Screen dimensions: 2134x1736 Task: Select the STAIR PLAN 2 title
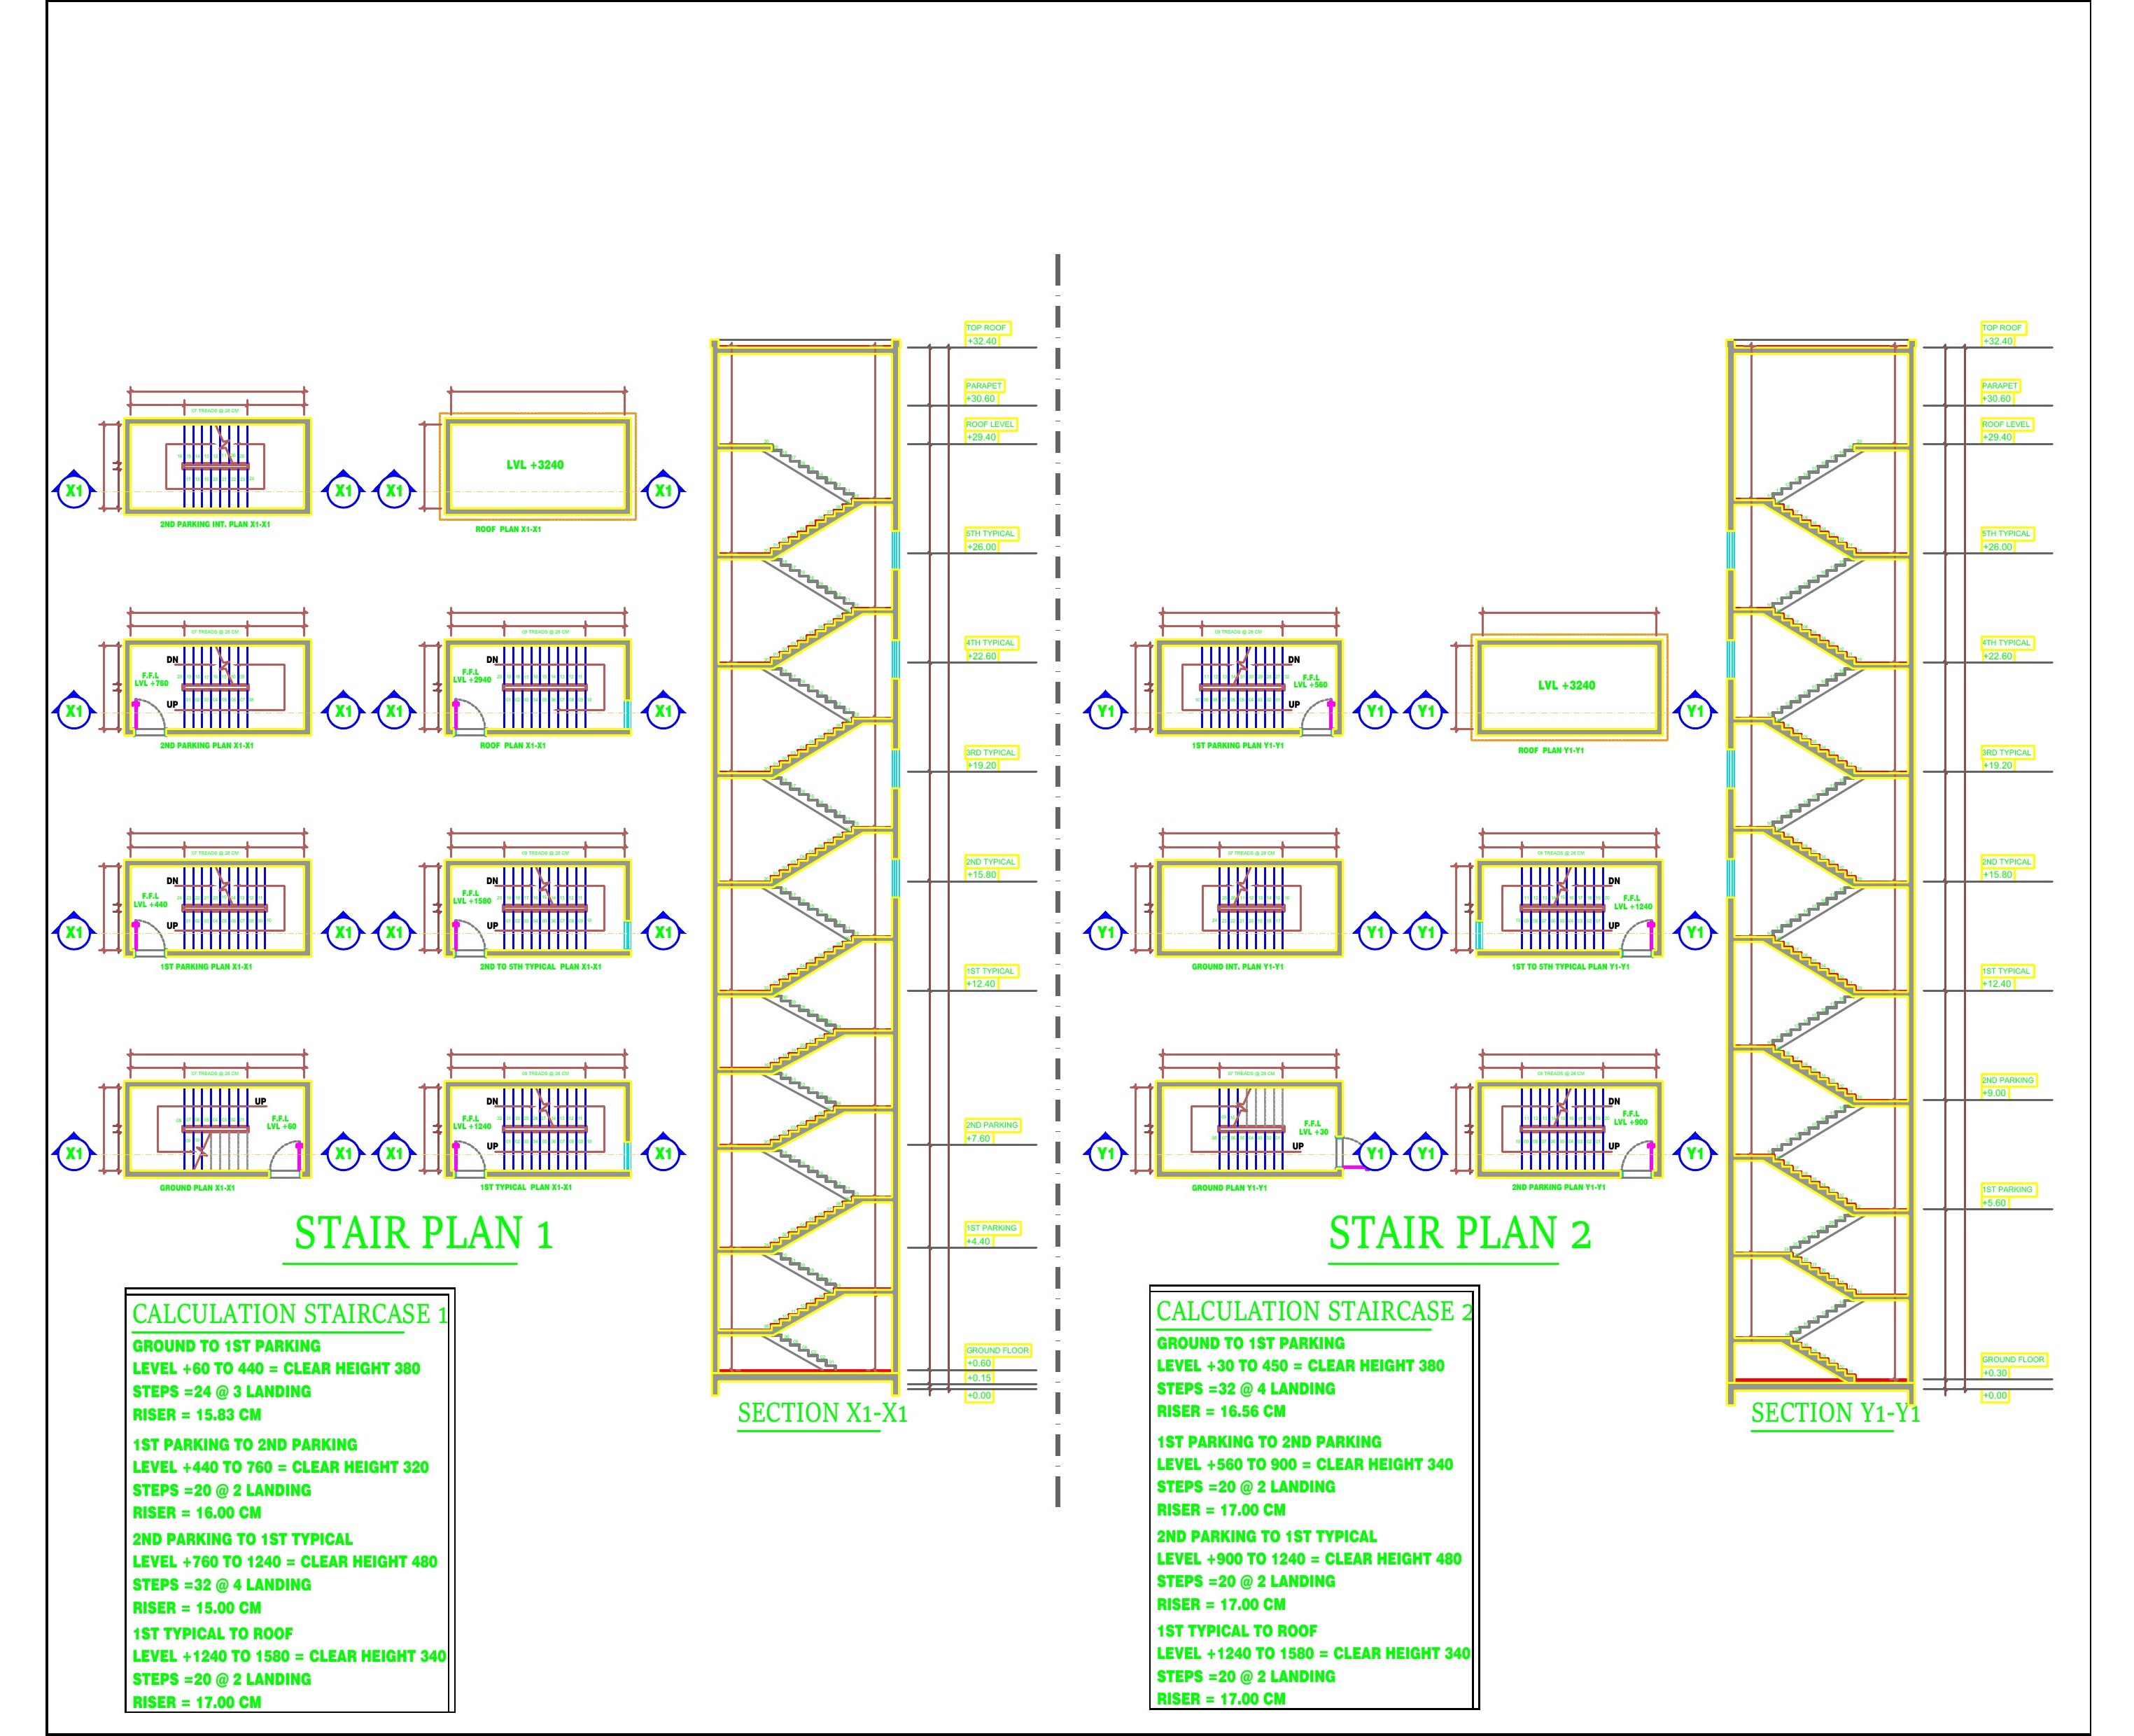(1459, 1234)
